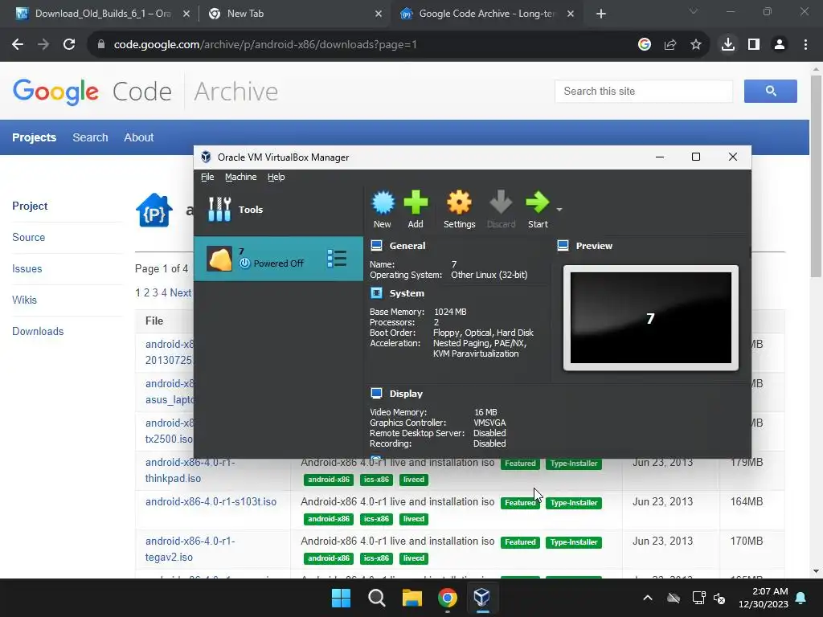Click VirtualBox icon in taskbar
The image size is (823, 617).
point(482,598)
